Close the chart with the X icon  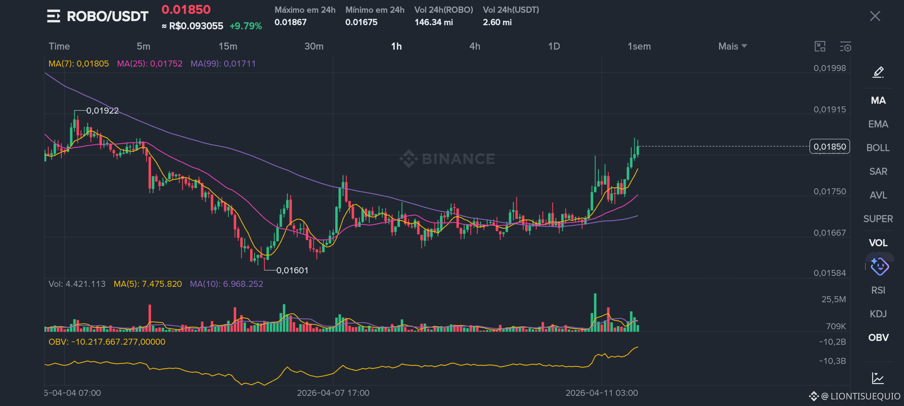[x=875, y=16]
